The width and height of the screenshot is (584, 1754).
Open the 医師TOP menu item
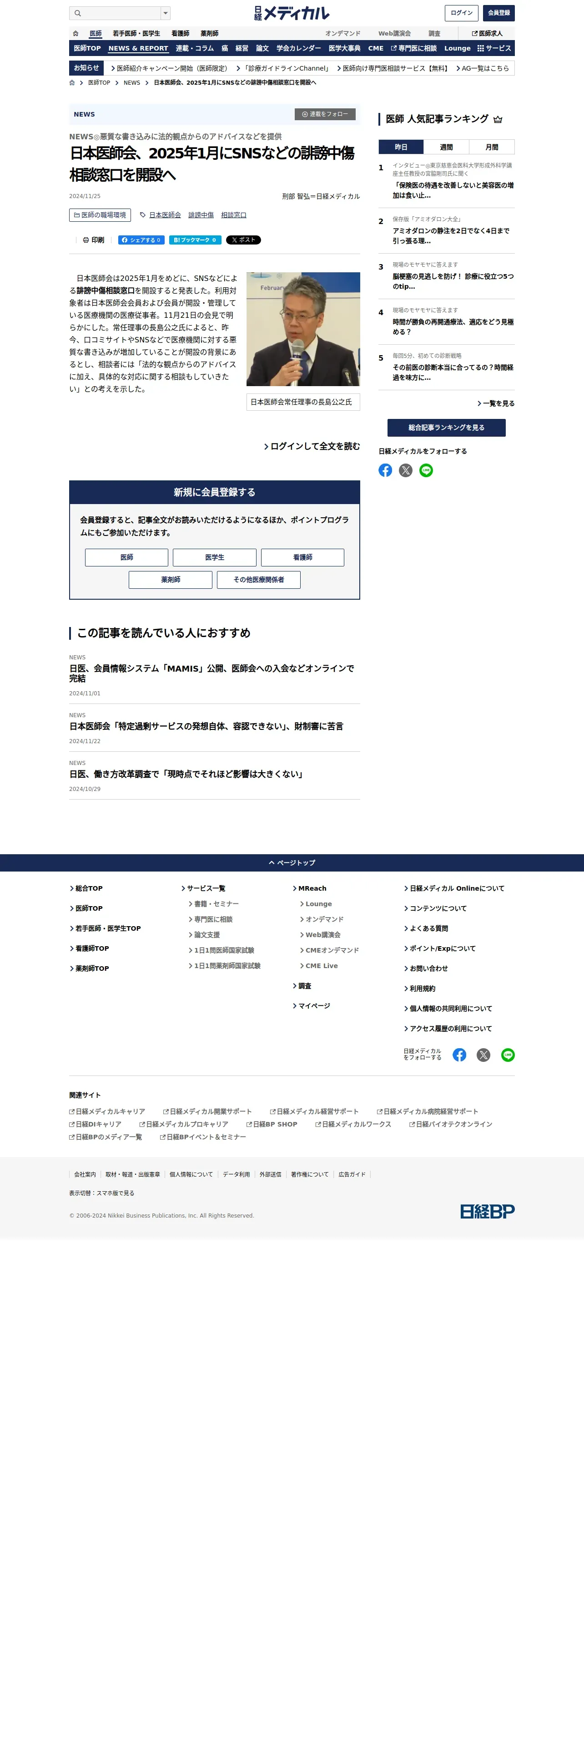pos(87,48)
